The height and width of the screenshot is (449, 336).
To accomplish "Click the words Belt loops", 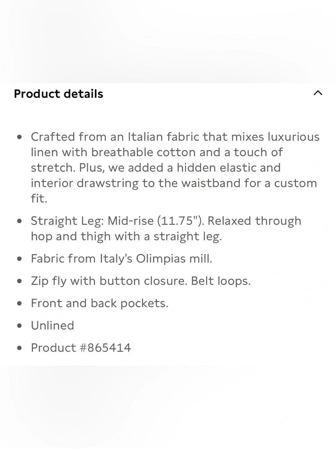I will [221, 281].
